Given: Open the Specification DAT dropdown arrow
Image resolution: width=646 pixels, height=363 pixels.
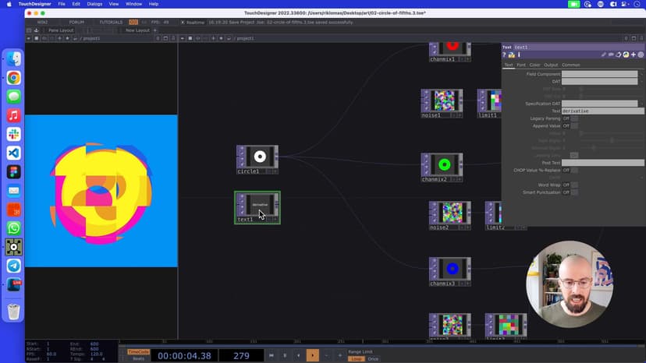Looking at the screenshot, I should (641, 104).
